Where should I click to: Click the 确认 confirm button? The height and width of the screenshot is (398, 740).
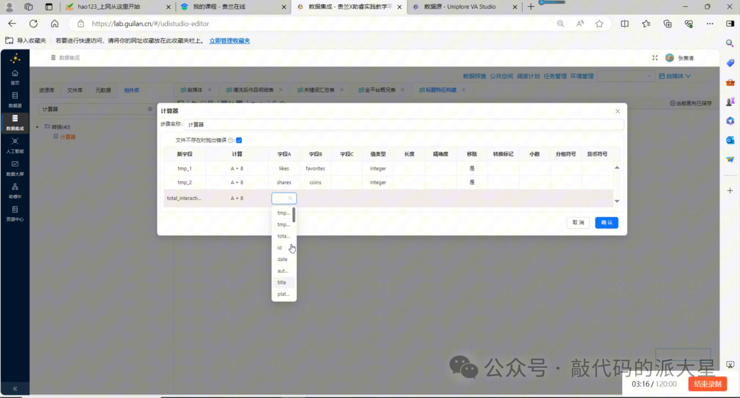click(606, 223)
